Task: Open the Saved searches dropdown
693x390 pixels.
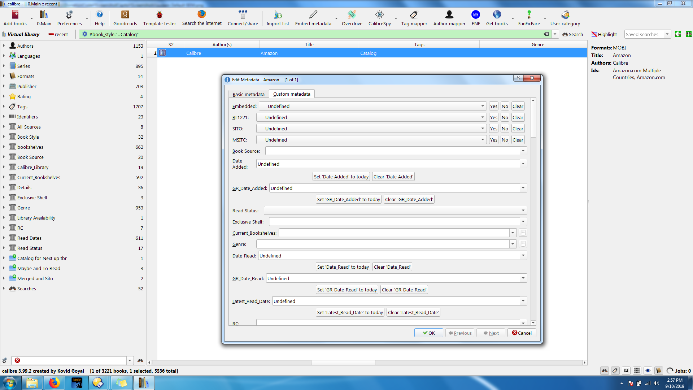Action: (x=667, y=34)
